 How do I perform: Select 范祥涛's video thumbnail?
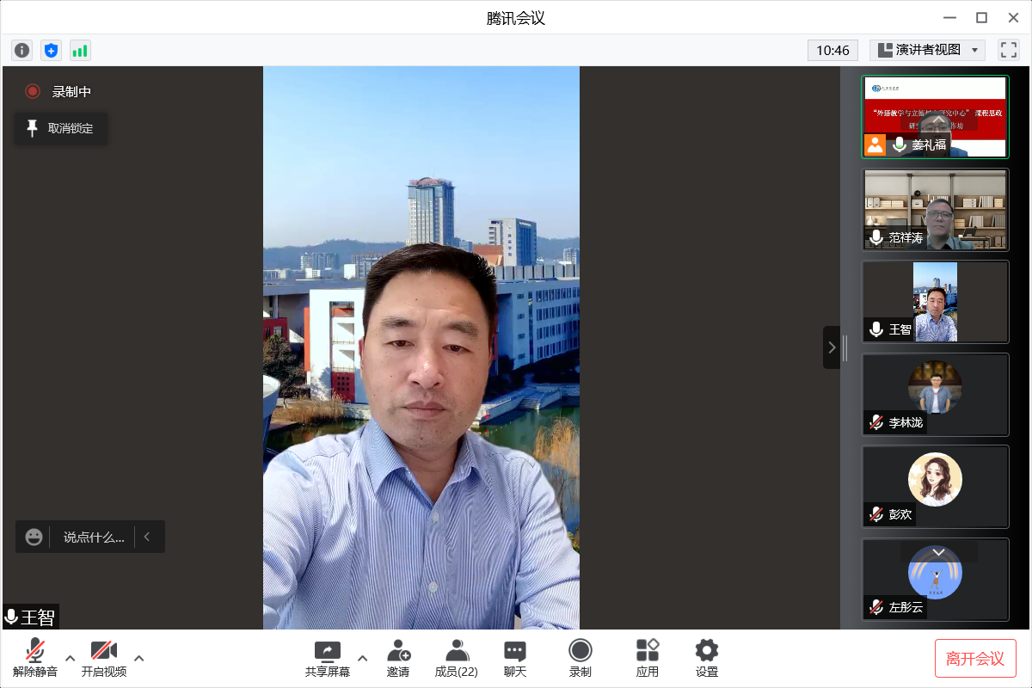935,210
